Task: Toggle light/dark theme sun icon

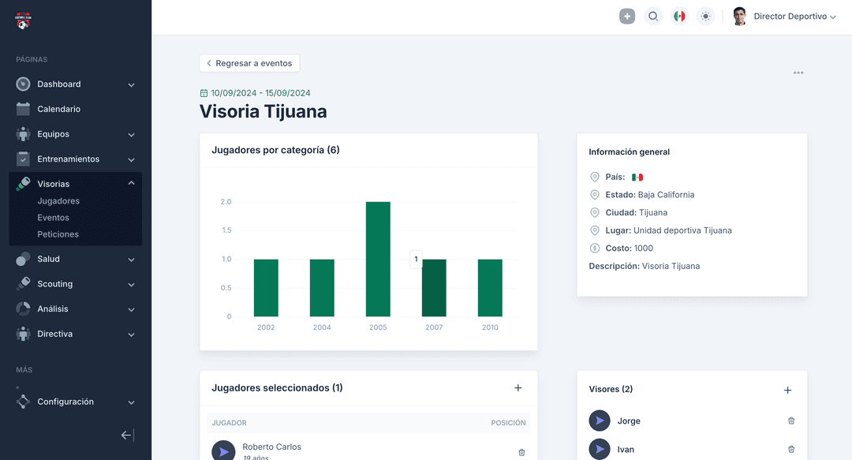Action: point(705,16)
